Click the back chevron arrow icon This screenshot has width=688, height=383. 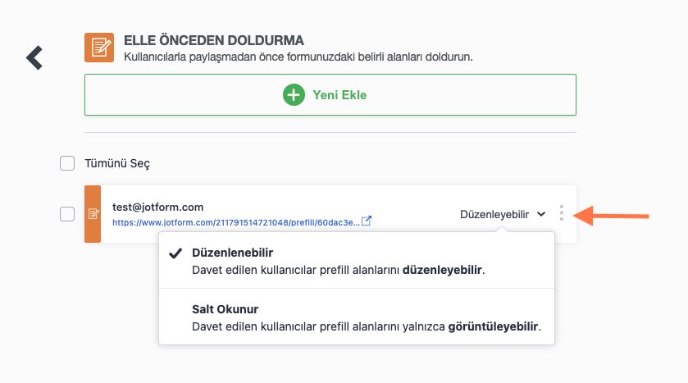pos(34,57)
